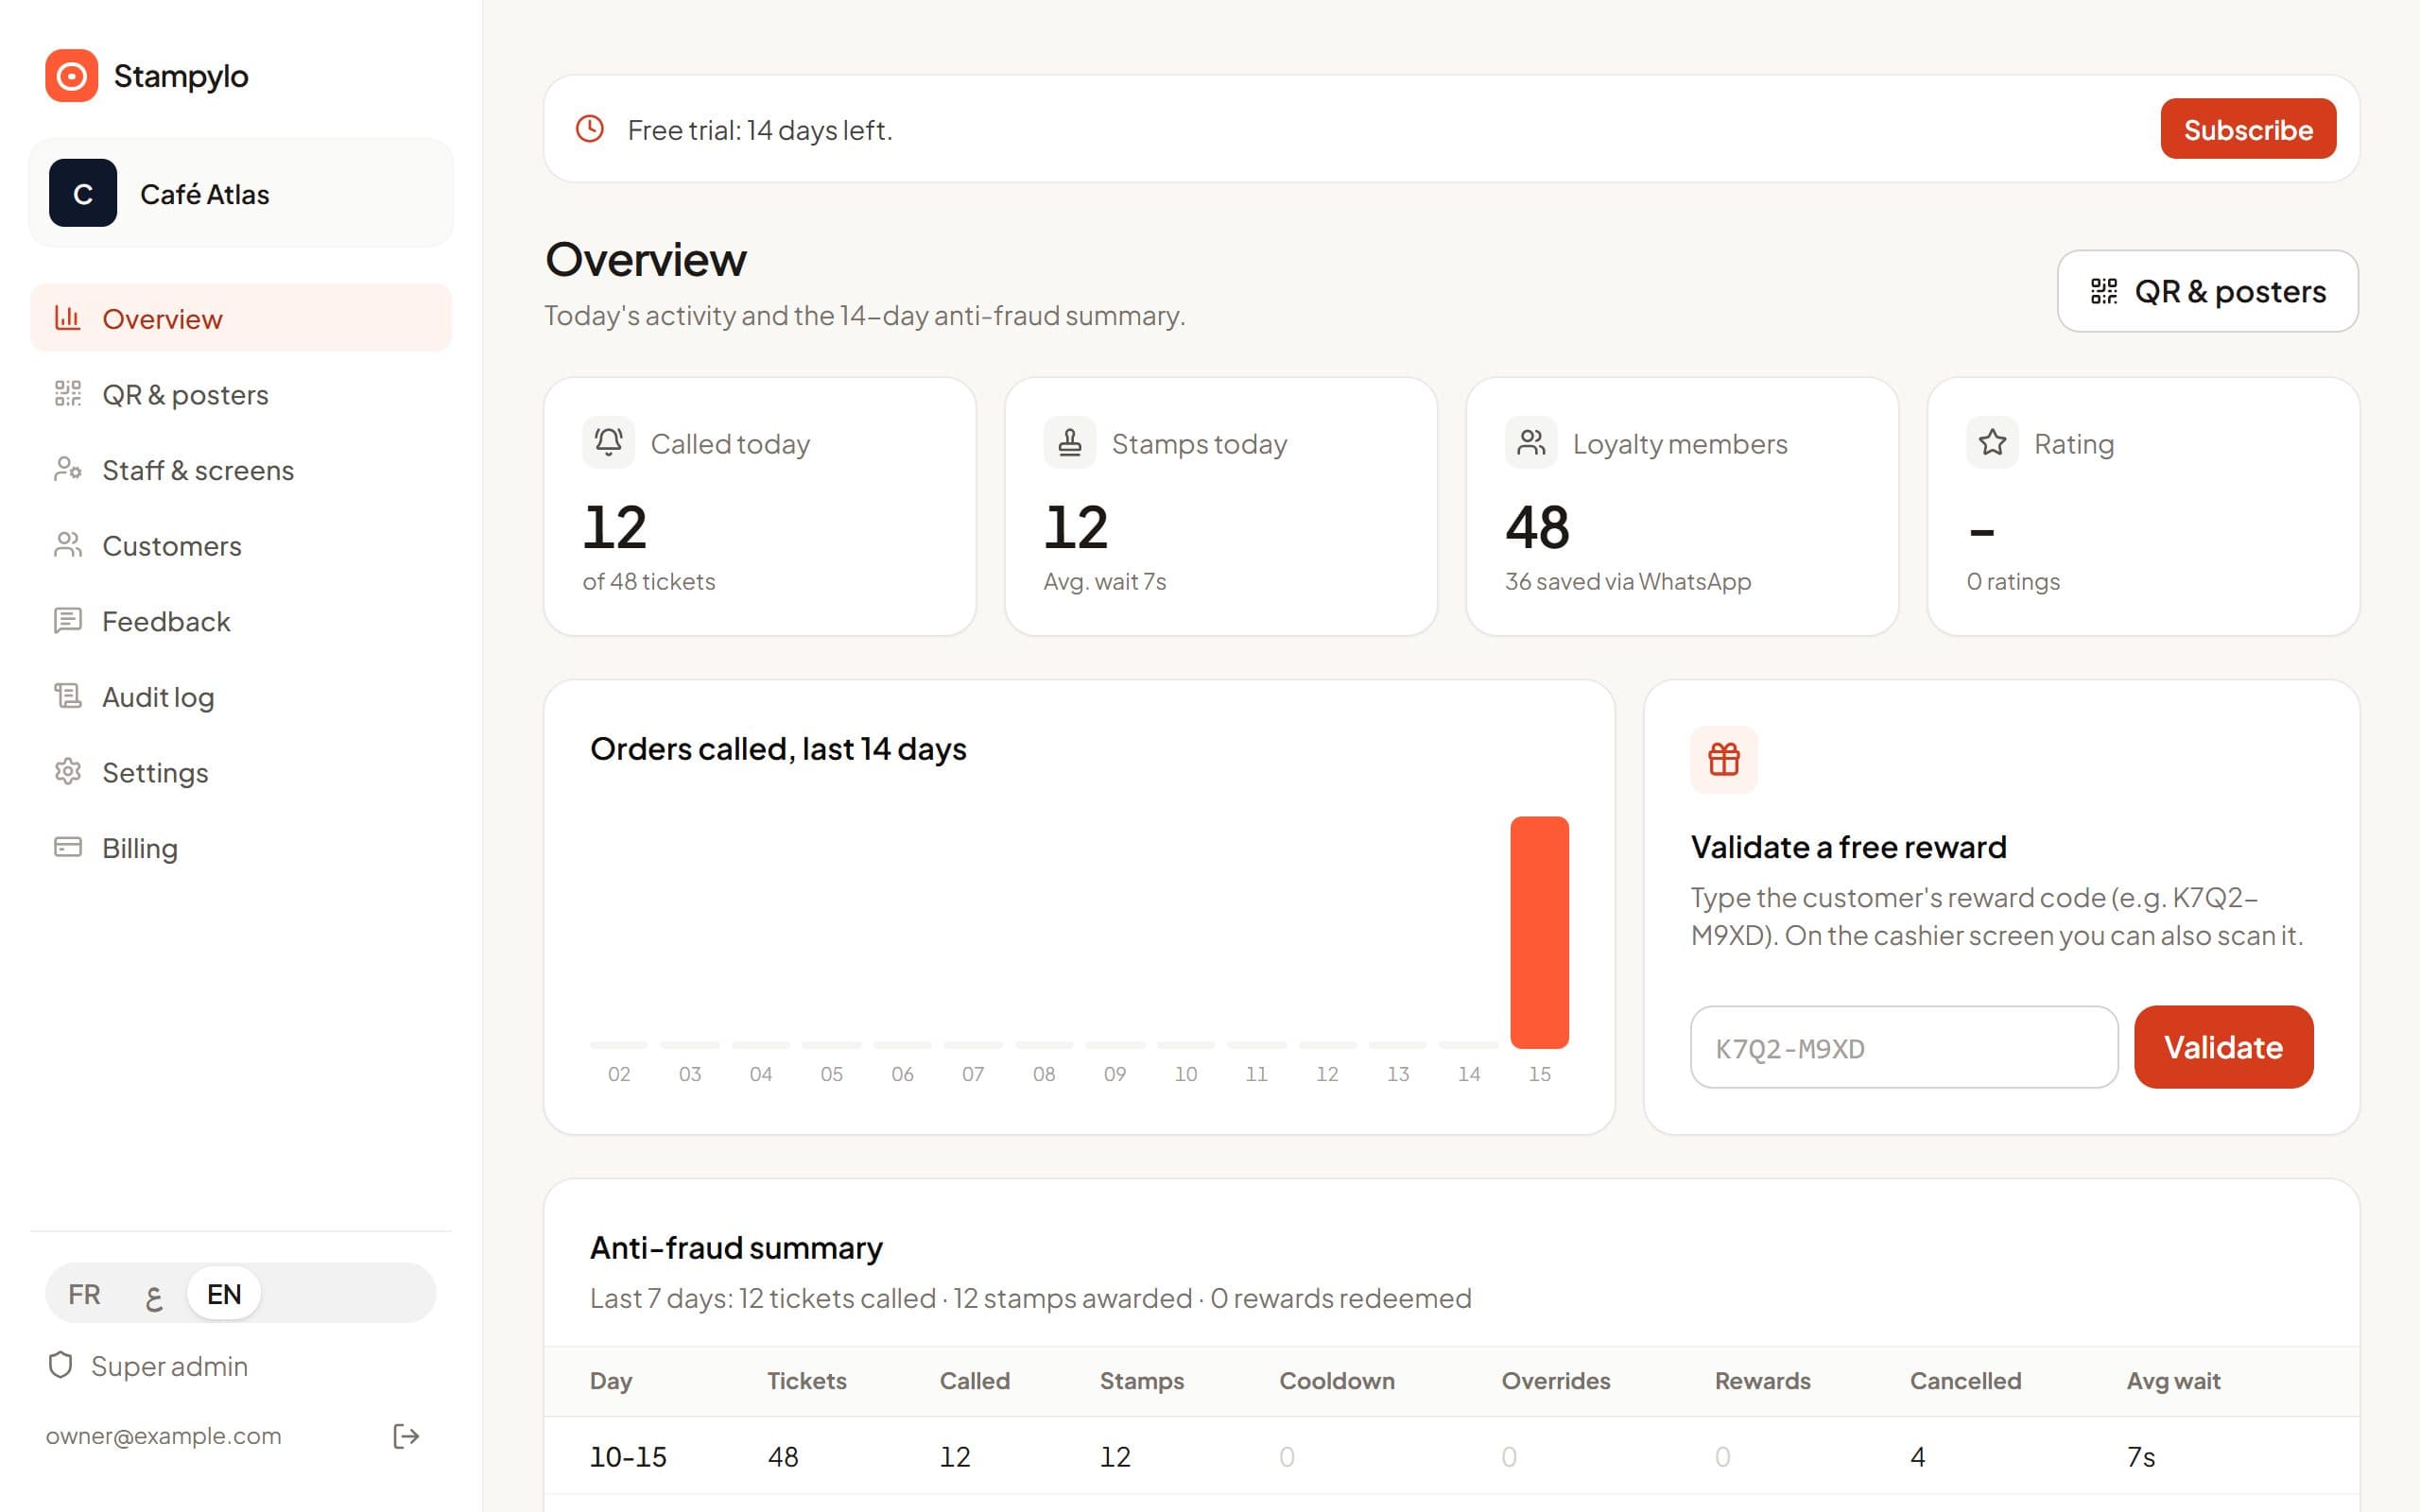This screenshot has height=1512, width=2420.
Task: Click the gift reward icon
Action: click(1724, 759)
